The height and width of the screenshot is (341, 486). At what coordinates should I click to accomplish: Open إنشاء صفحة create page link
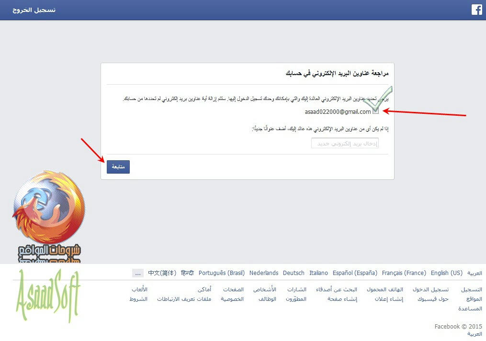(342, 299)
